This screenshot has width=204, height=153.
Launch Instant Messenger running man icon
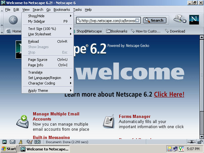pos(21,142)
